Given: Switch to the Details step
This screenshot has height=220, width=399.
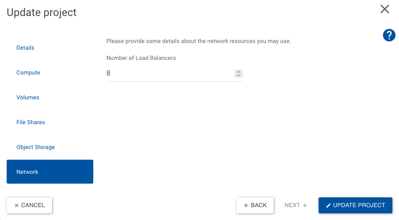Looking at the screenshot, I should tap(25, 47).
